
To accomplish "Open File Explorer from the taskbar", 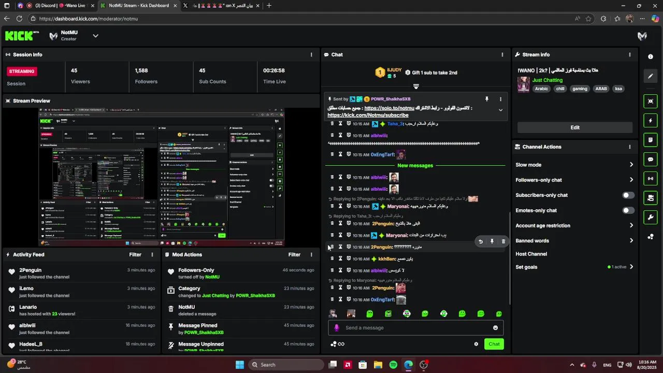I will 378,365.
